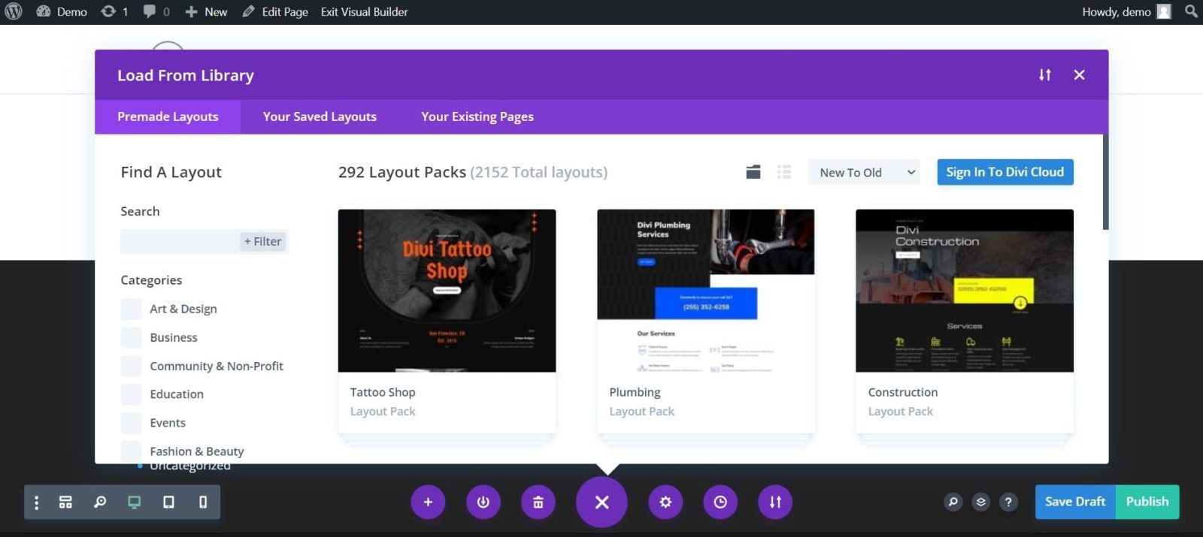Click the purple plus Load From Library button
Screen dimensions: 1203x537
click(428, 502)
